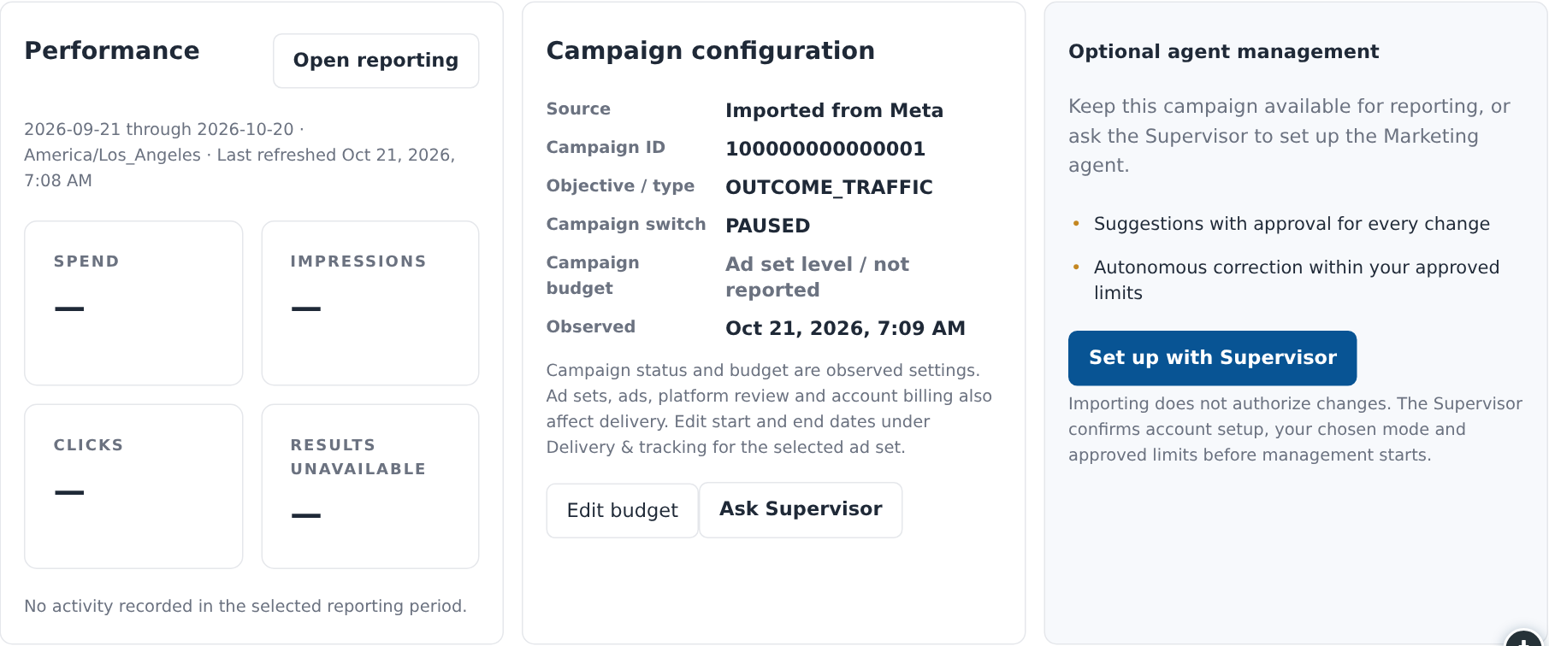Screen dimensions: 1549x646
Task: Click the Campaign configuration heading
Action: (710, 50)
